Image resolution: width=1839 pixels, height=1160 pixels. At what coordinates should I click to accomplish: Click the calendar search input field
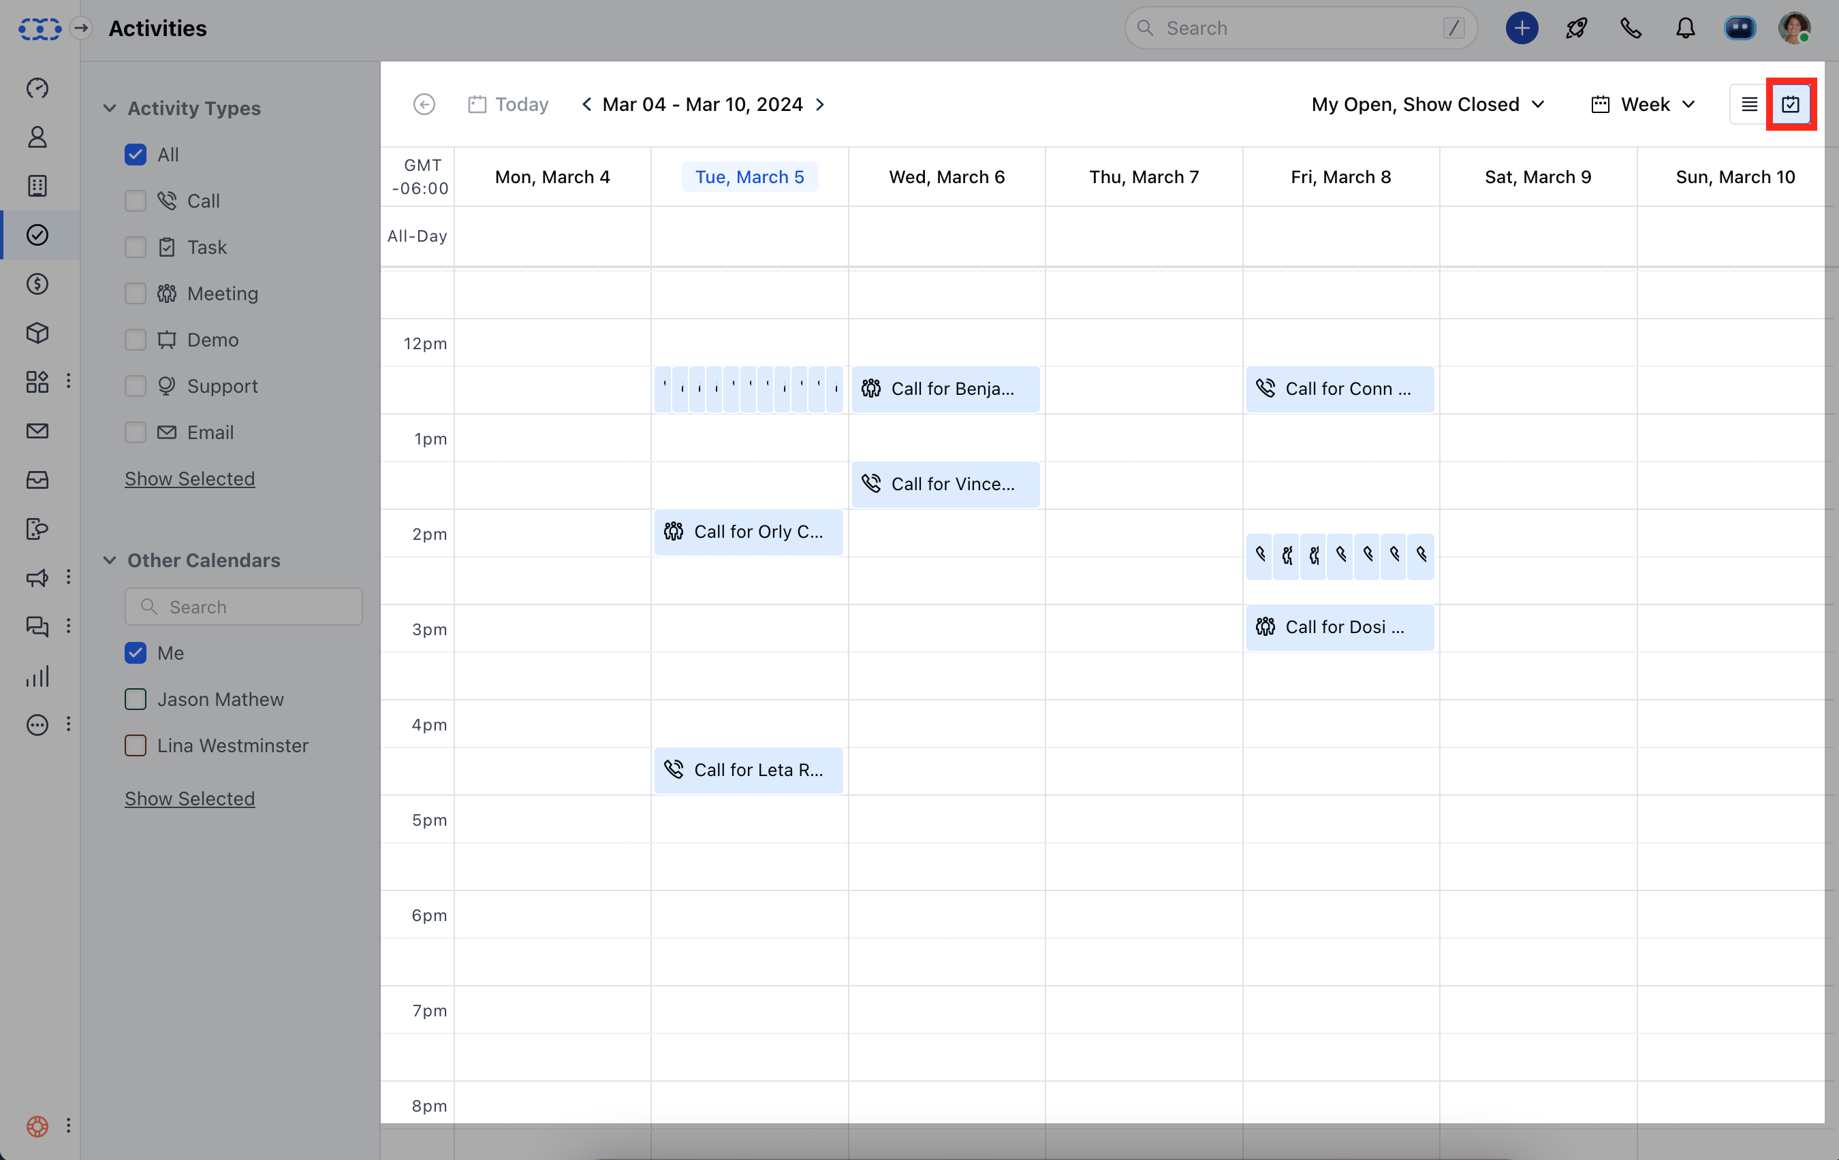[243, 606]
